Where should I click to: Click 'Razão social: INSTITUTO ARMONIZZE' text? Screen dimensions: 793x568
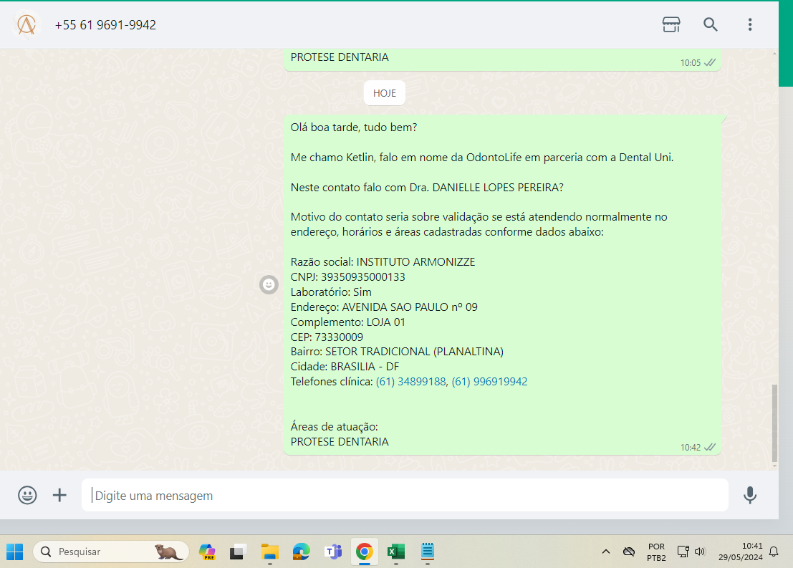click(x=383, y=262)
